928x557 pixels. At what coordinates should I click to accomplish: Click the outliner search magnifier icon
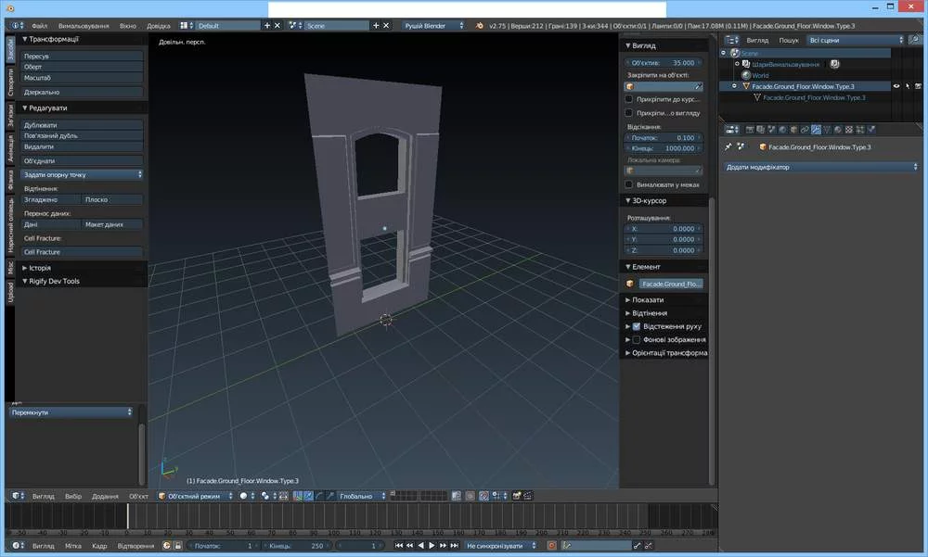pyautogui.click(x=915, y=40)
